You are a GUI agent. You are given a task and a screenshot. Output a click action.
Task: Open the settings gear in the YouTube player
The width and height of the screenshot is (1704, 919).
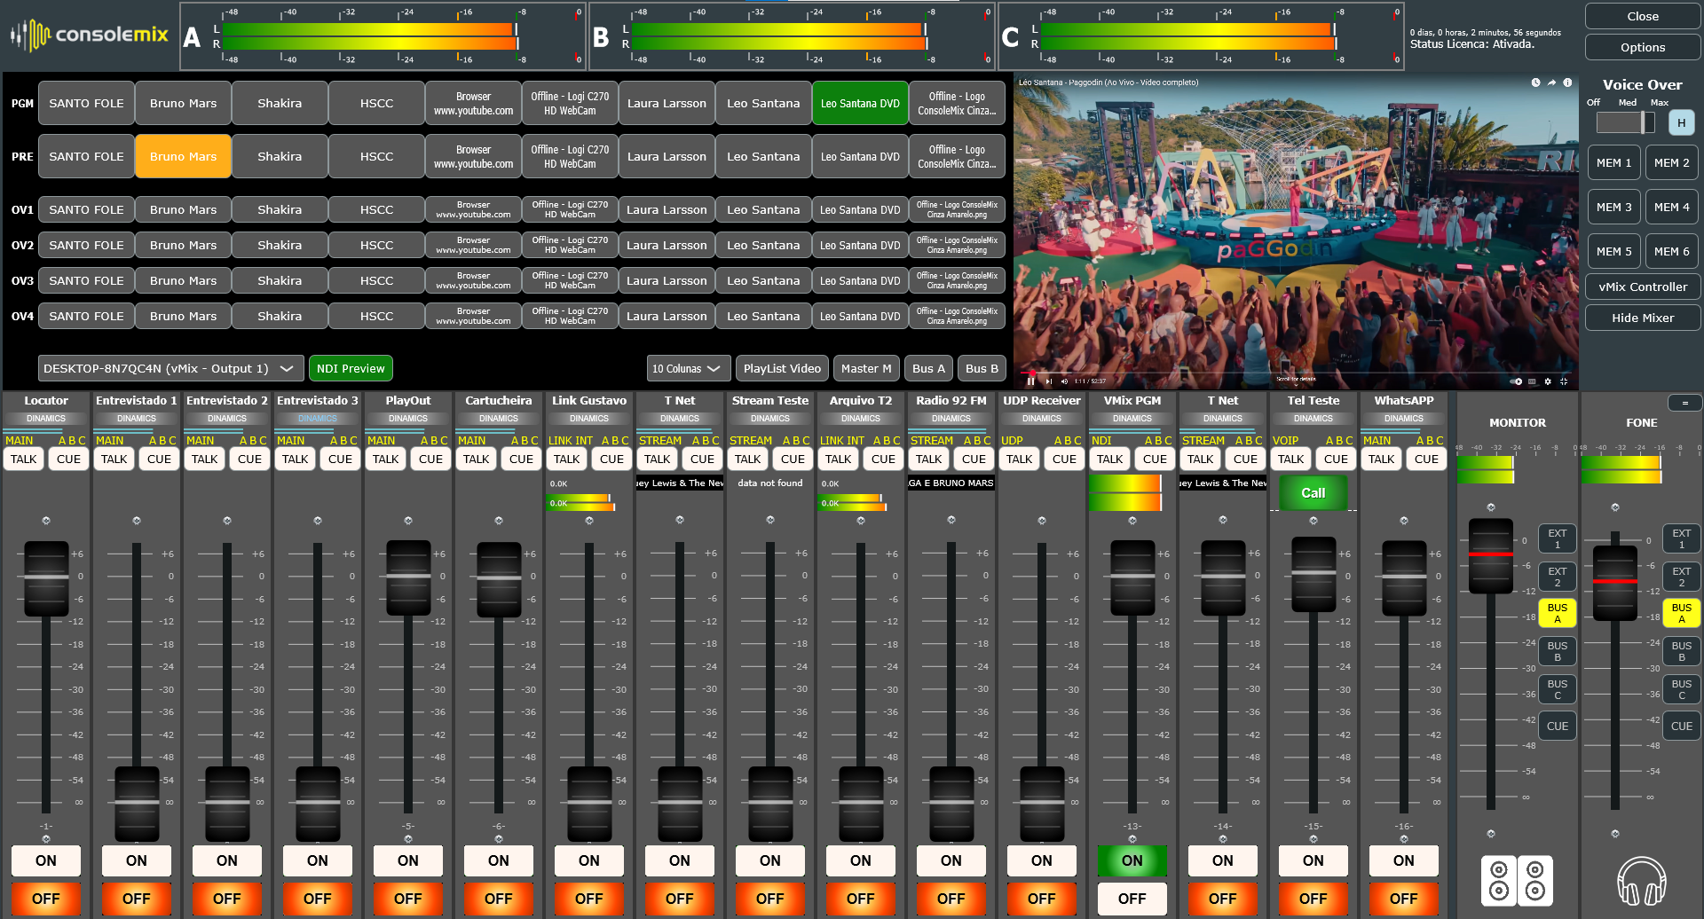click(x=1549, y=381)
